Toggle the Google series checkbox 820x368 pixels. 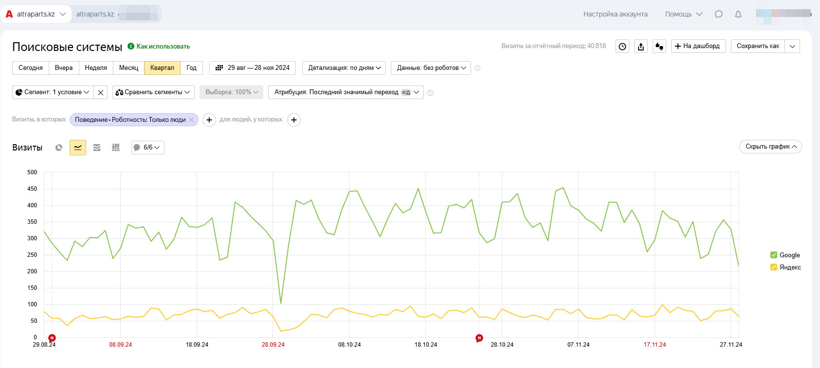coord(774,255)
